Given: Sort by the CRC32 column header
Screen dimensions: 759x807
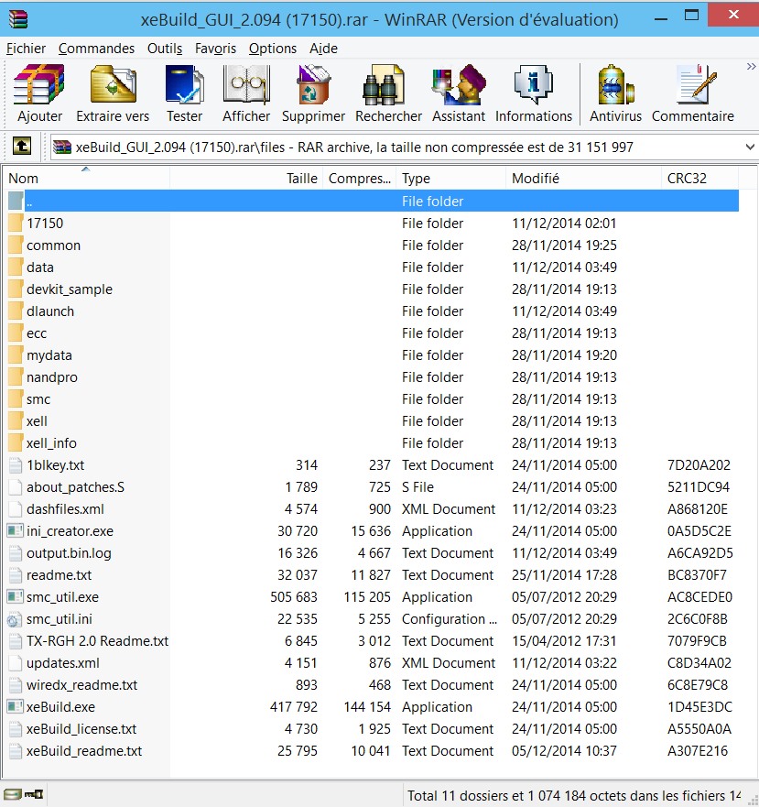Looking at the screenshot, I should point(699,178).
